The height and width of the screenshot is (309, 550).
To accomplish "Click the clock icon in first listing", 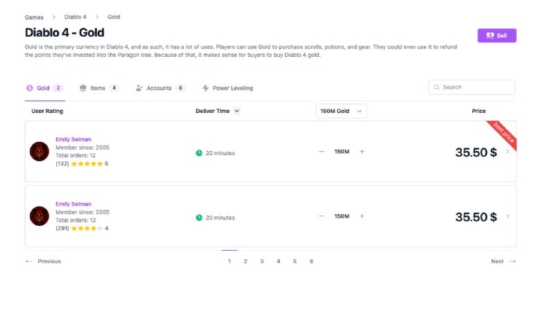I will (199, 153).
